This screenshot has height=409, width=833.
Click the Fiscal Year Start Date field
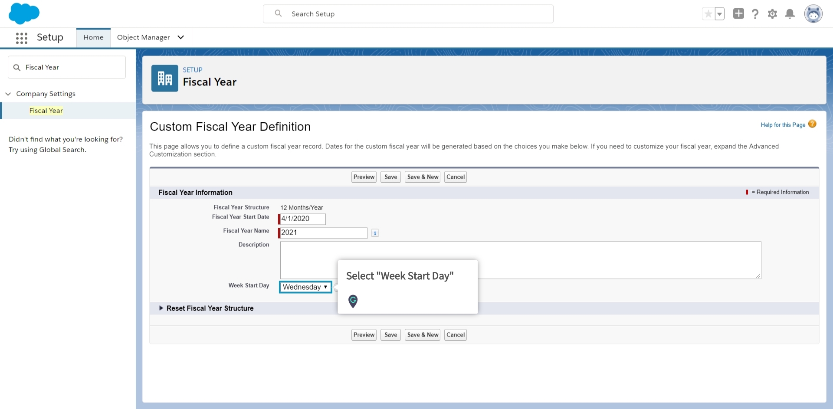pyautogui.click(x=302, y=219)
